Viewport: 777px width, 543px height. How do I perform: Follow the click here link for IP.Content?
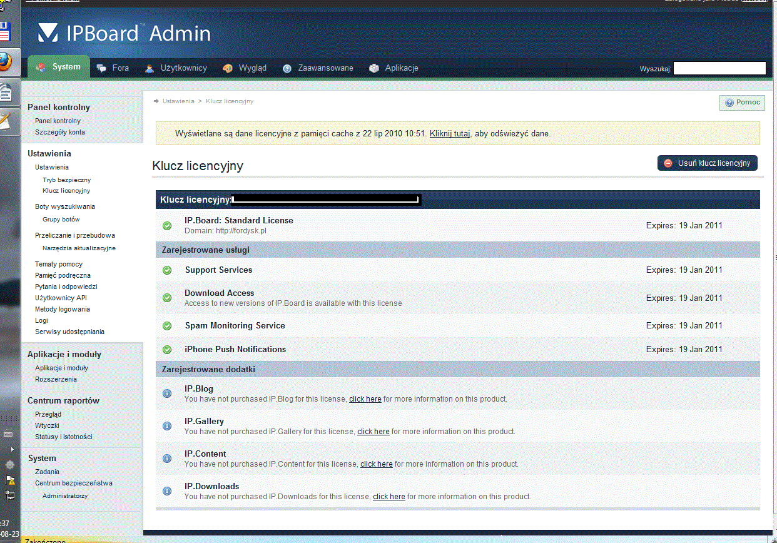point(376,464)
